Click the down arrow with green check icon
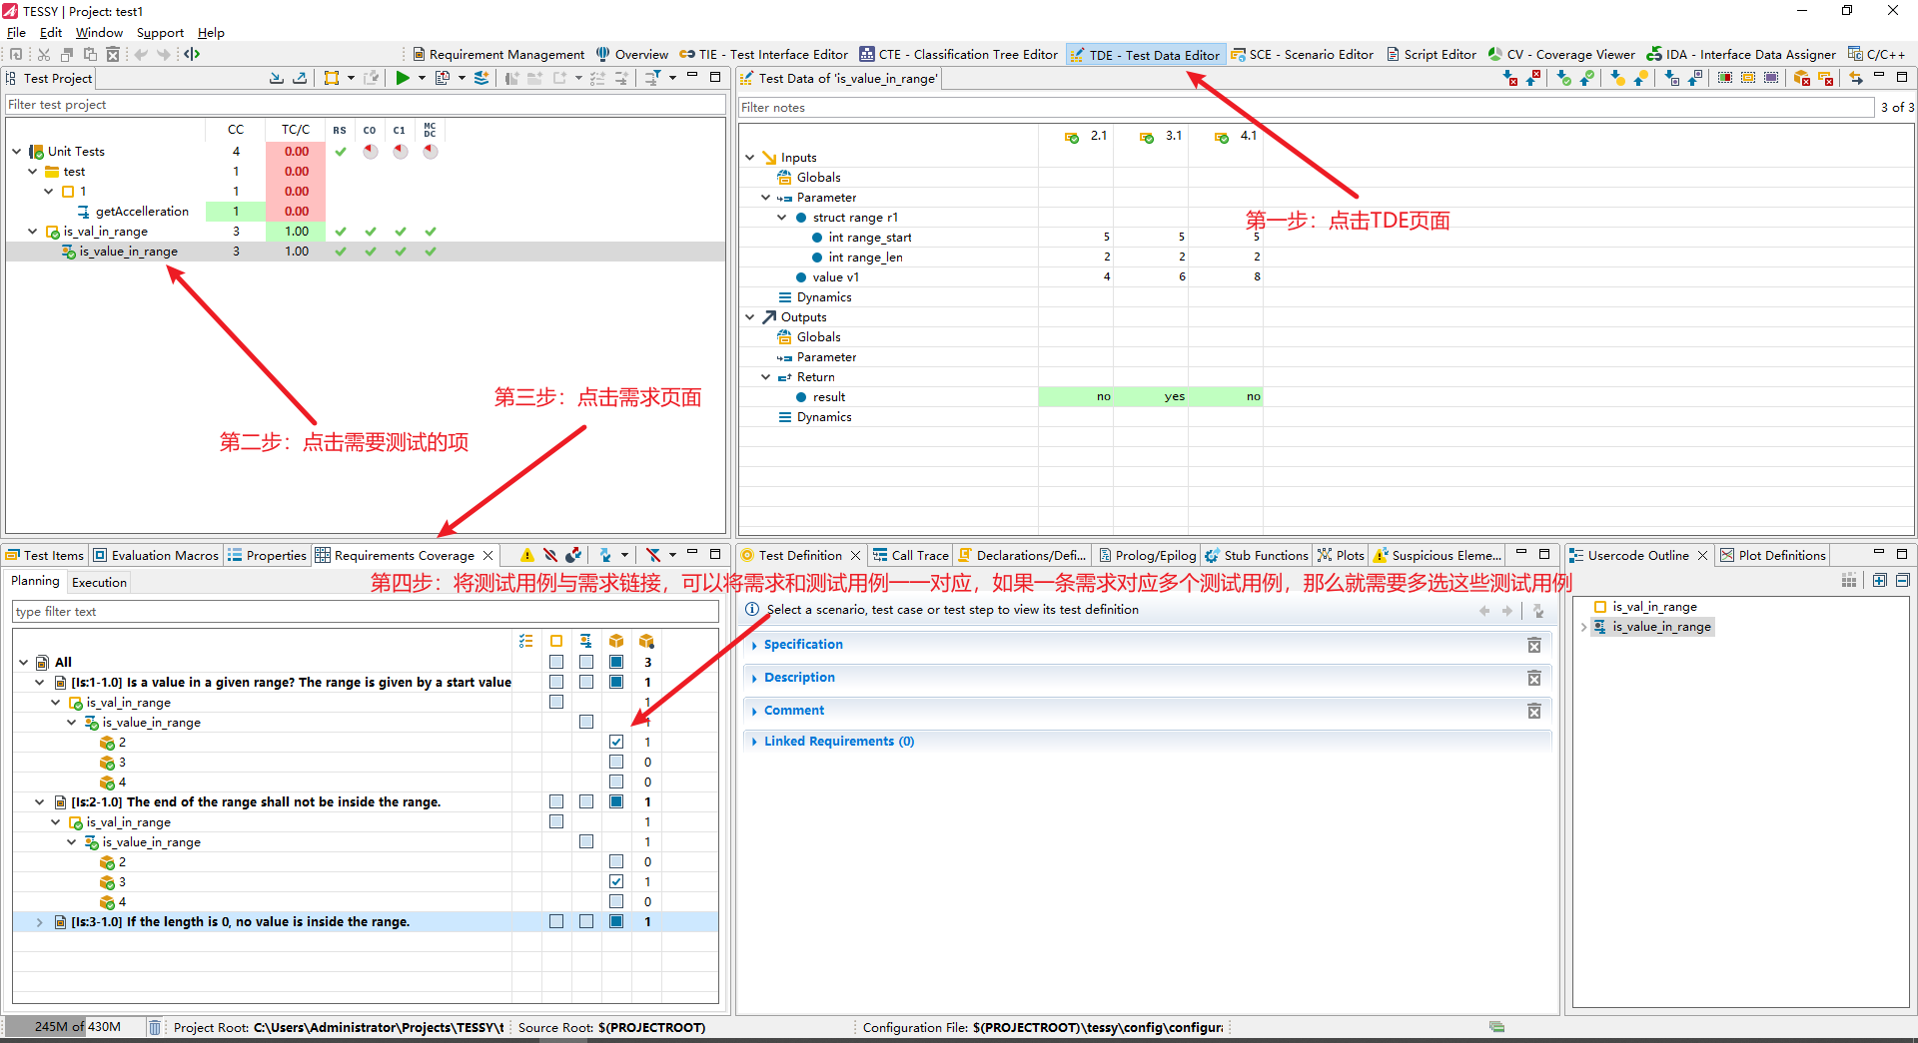This screenshot has height=1043, width=1918. [x=1564, y=78]
